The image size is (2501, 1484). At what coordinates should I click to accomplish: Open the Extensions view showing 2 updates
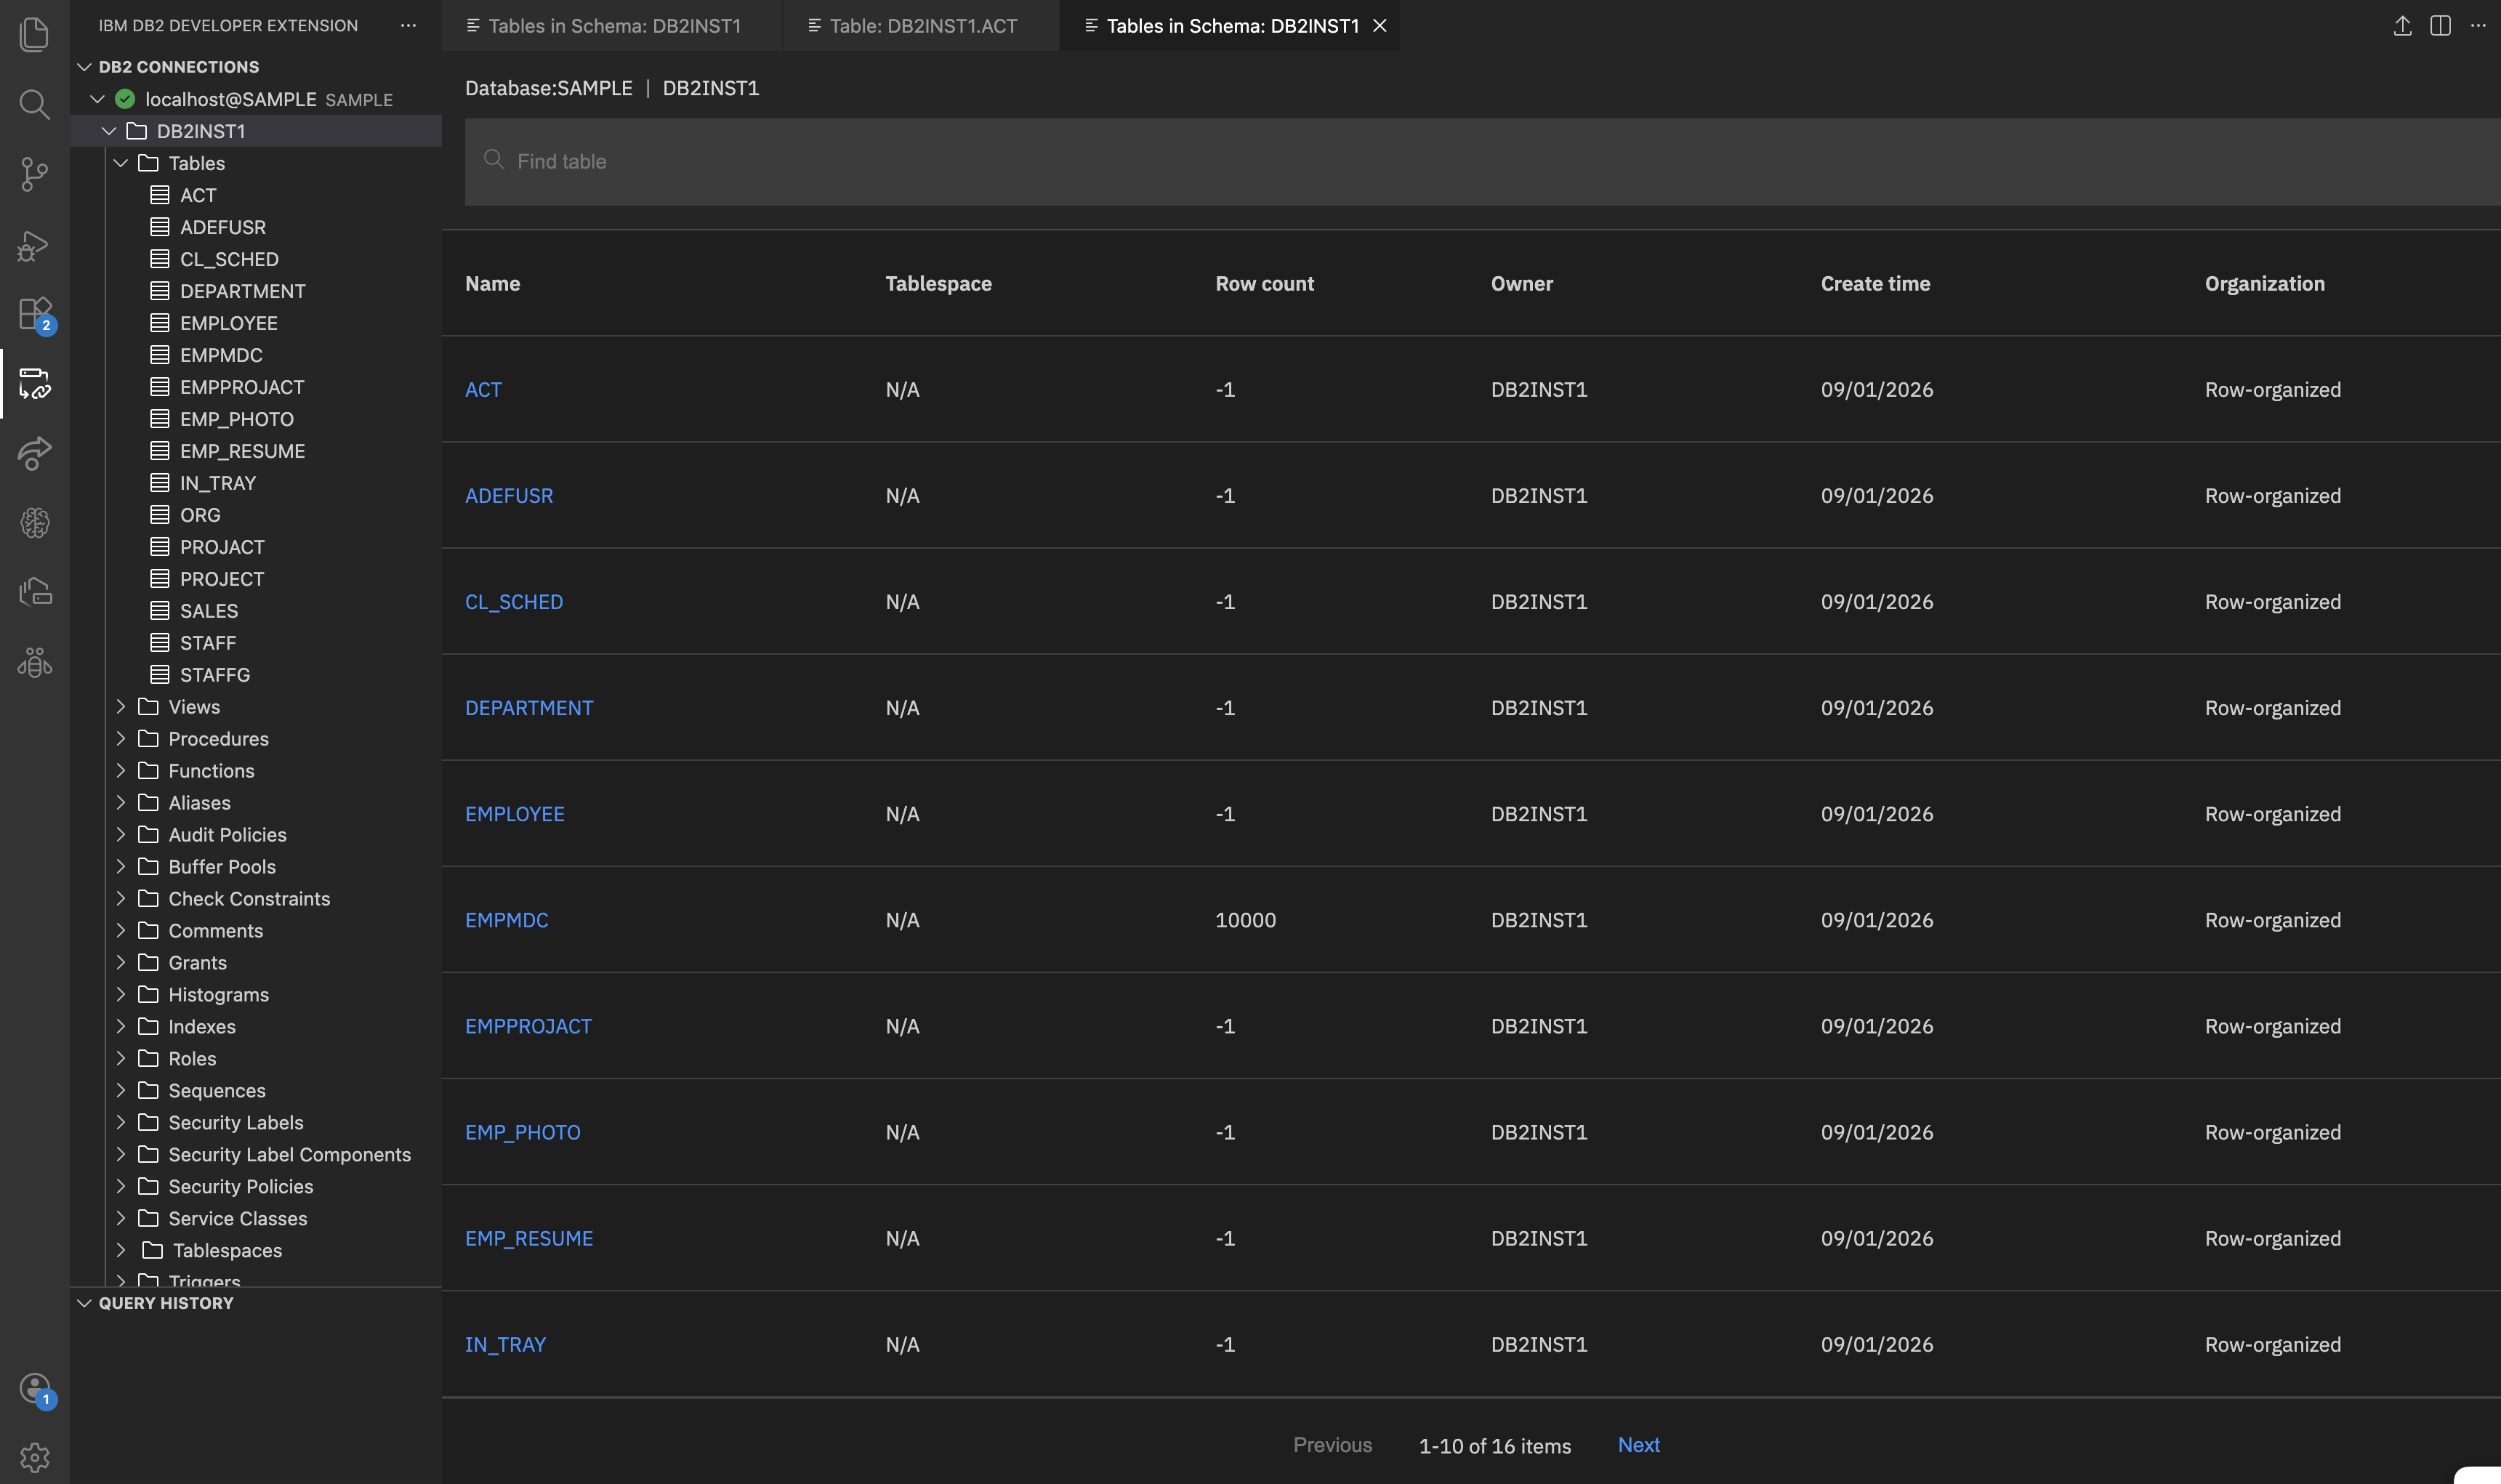[34, 313]
